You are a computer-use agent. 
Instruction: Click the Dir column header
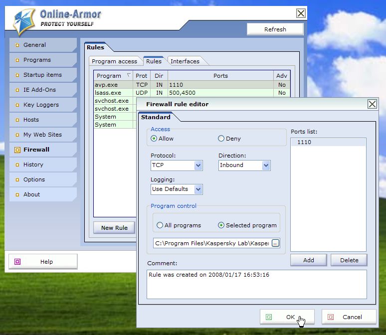[159, 76]
